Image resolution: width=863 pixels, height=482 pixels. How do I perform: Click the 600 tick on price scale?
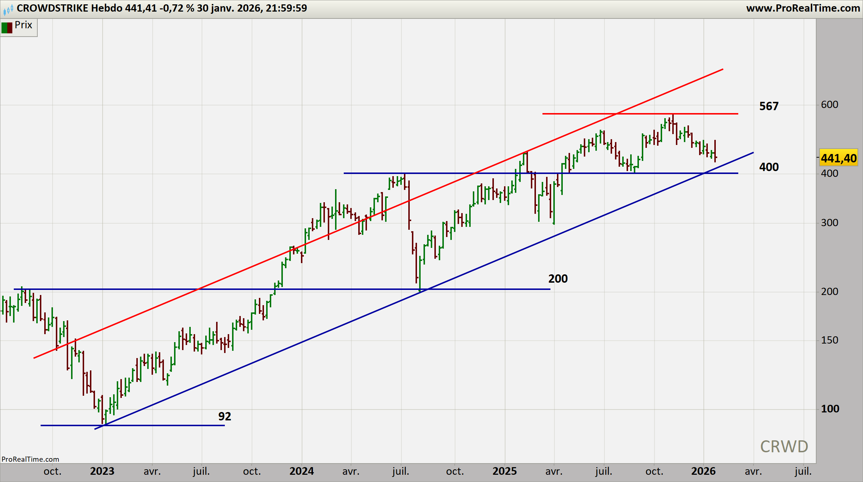click(x=829, y=105)
